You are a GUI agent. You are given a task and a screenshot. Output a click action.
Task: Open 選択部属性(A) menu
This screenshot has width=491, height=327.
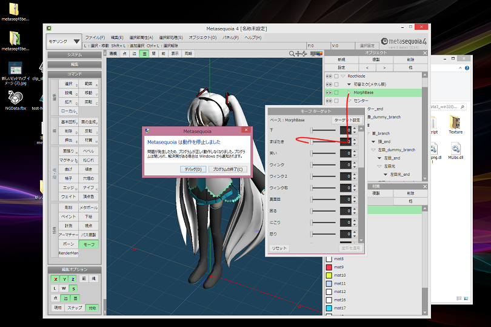[x=141, y=38]
